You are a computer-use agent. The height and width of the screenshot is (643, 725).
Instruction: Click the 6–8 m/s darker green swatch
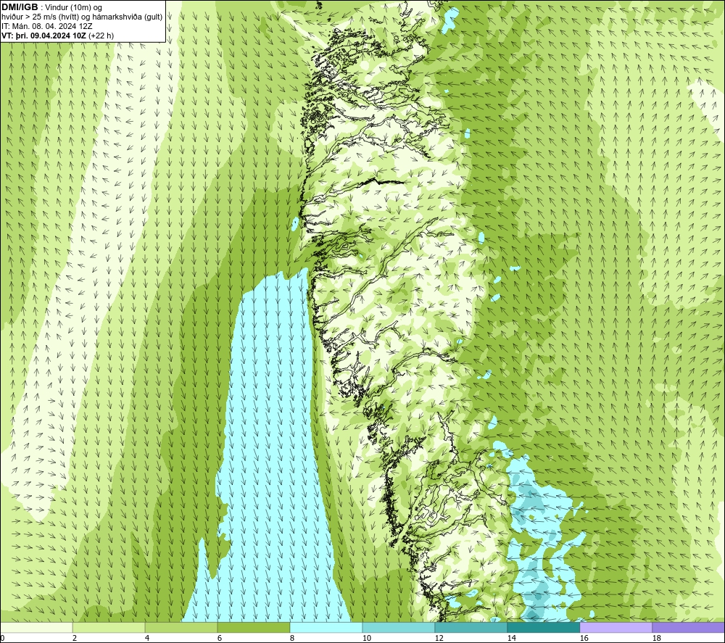(253, 627)
